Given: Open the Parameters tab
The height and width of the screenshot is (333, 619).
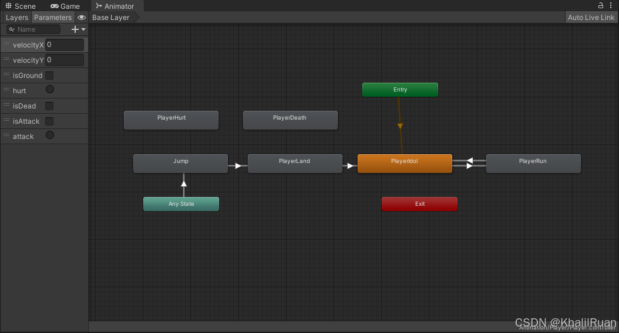Looking at the screenshot, I should point(53,18).
